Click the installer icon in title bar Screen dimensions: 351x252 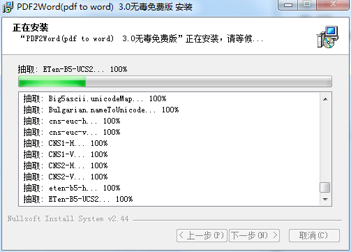pos(8,7)
